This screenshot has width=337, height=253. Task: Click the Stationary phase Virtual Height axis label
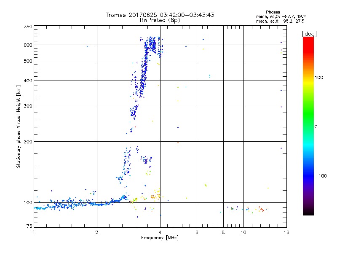[19, 126]
